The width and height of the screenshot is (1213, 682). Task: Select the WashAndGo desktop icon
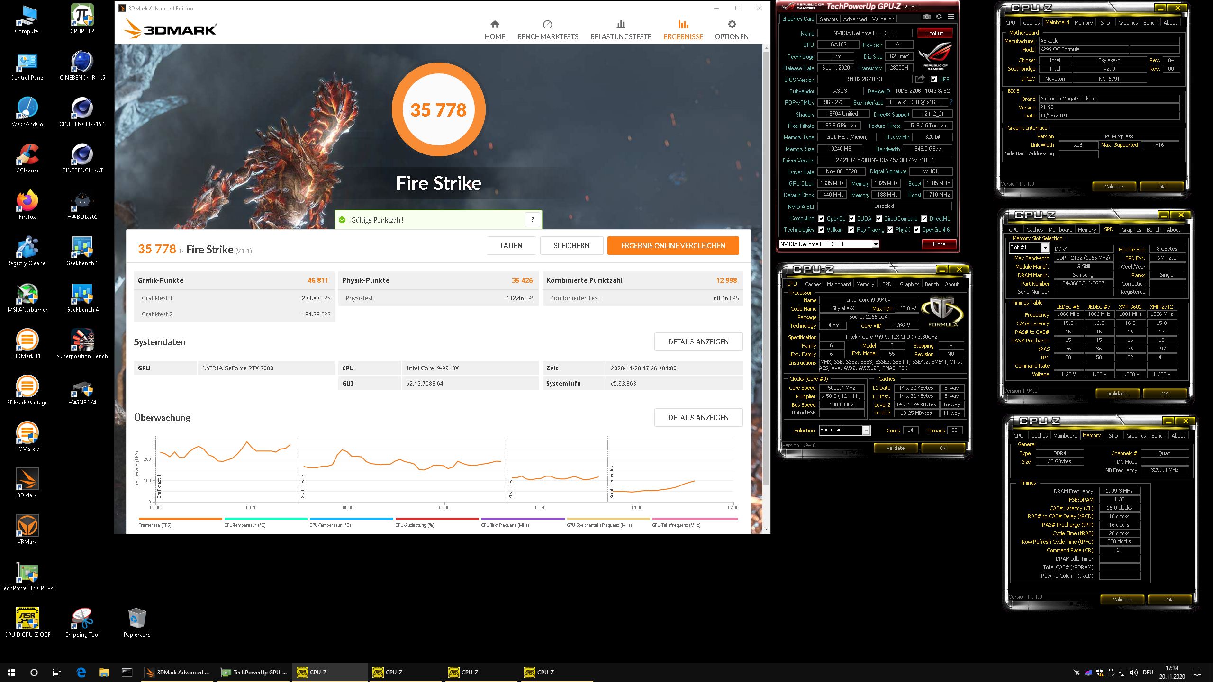pyautogui.click(x=27, y=112)
